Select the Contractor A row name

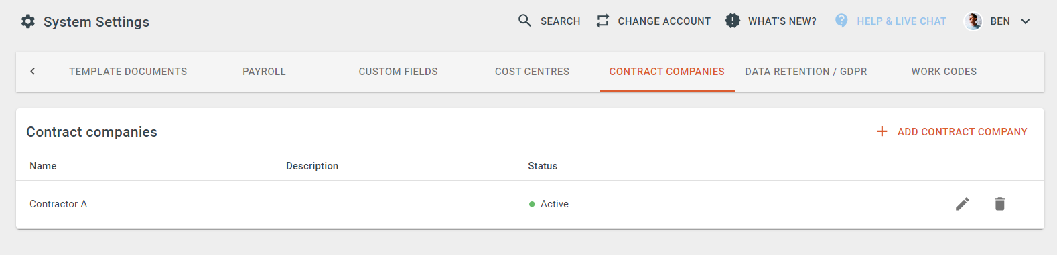pos(58,204)
